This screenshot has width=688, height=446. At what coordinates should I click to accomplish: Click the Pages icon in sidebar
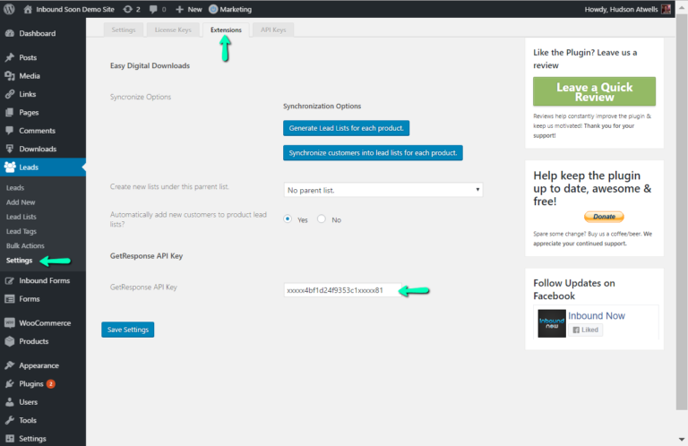10,113
